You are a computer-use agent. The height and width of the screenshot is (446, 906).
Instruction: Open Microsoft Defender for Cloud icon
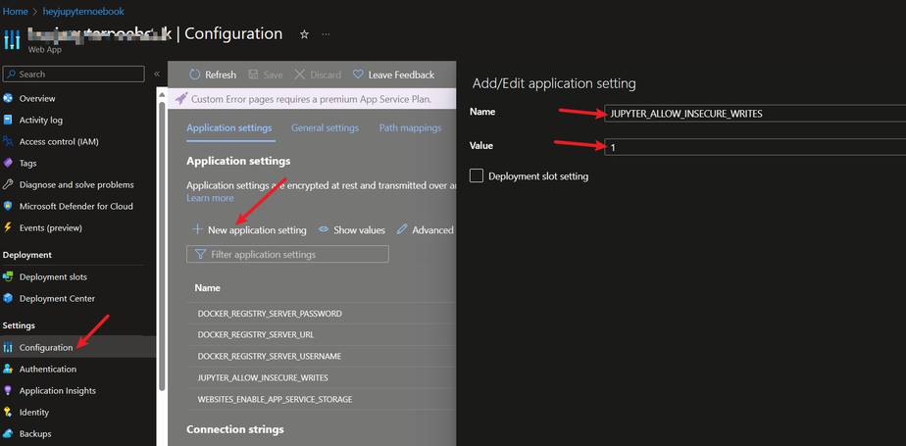(8, 206)
